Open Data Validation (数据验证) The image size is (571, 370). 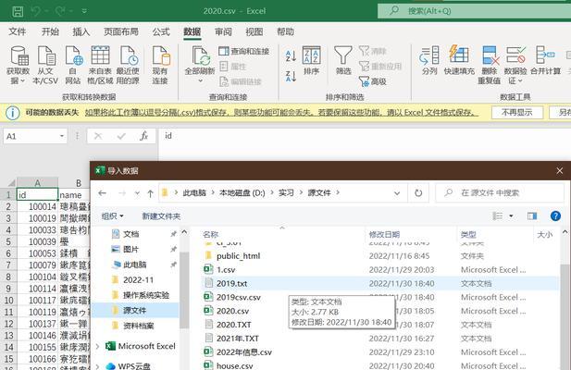515,66
